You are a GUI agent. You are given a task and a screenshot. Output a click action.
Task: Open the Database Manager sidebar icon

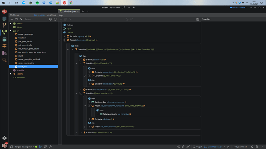click(x=4, y=39)
